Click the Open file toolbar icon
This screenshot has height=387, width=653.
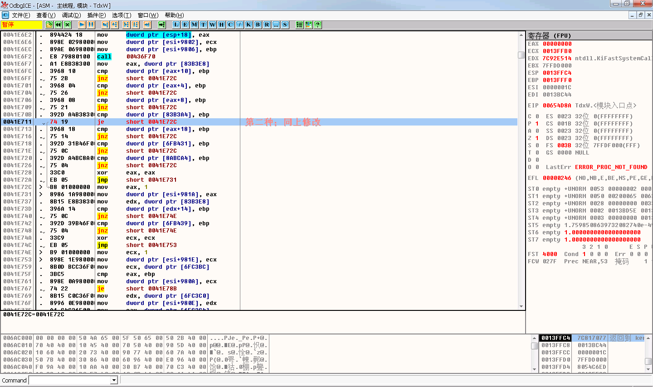(x=49, y=24)
